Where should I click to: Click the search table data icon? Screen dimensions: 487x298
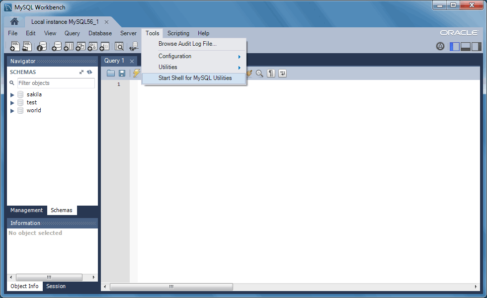(x=119, y=46)
